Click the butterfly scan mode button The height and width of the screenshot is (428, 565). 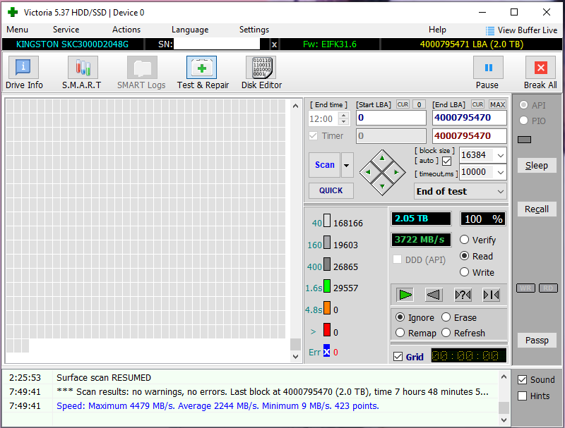[491, 295]
